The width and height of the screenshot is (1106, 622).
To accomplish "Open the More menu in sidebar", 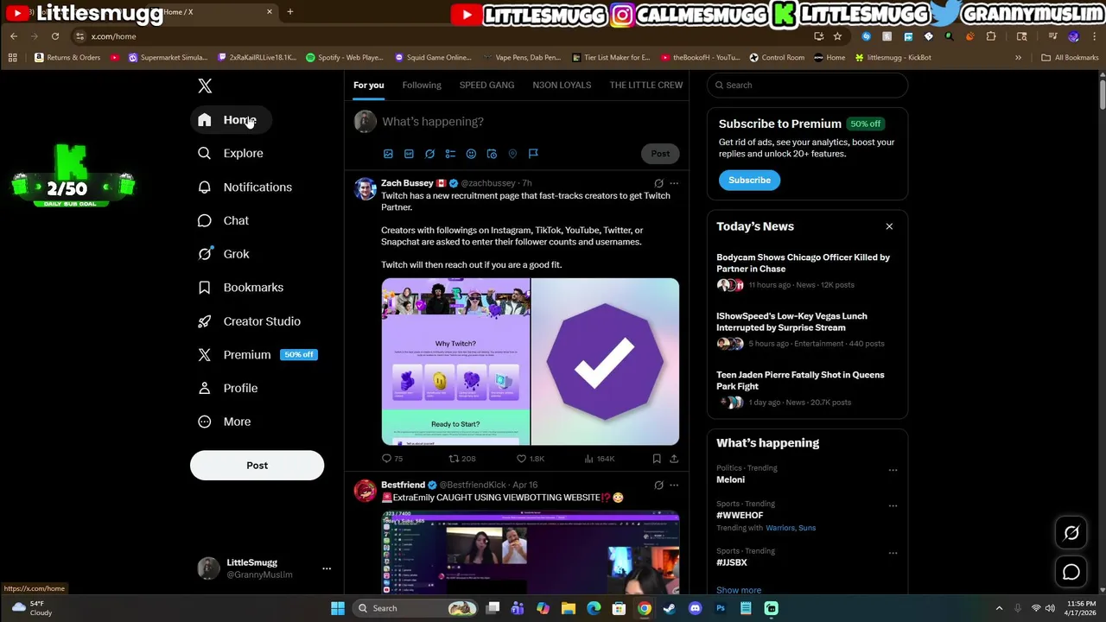I will point(225,422).
